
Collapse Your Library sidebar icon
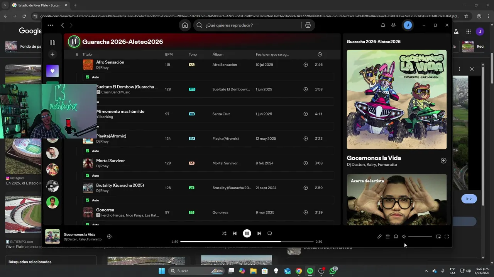[x=52, y=42]
